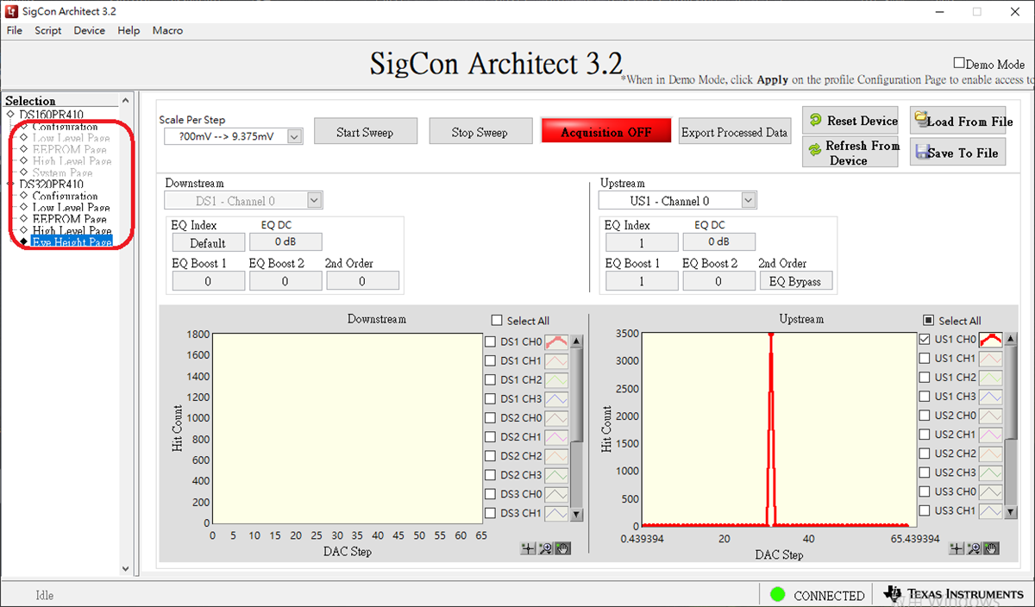
Task: Select the Upstream graph crosshair cursor tool
Action: tap(957, 548)
